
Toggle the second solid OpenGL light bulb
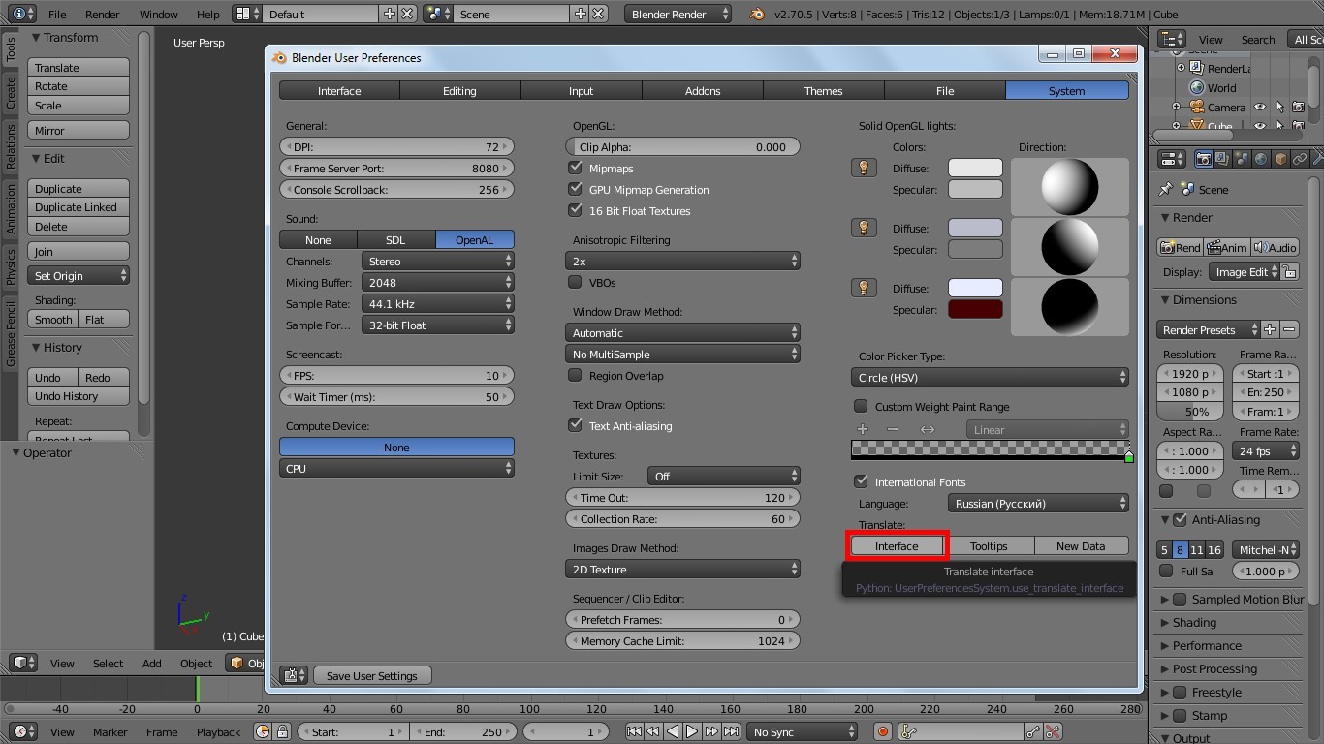coord(863,228)
